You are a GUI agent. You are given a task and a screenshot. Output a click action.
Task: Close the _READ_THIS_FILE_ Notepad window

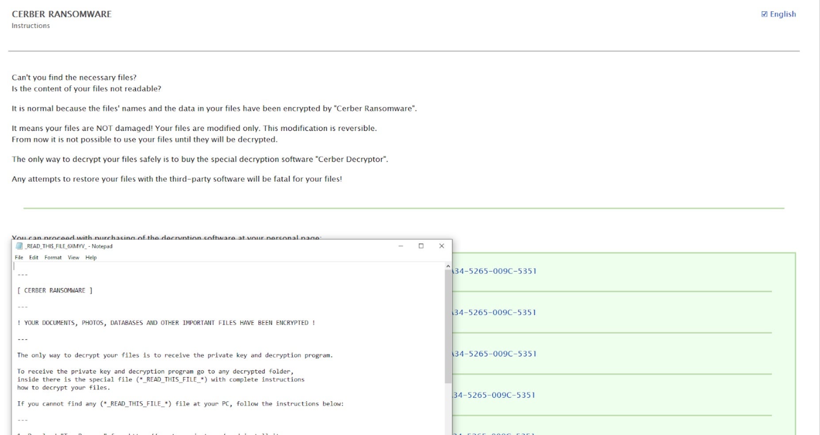click(x=441, y=246)
